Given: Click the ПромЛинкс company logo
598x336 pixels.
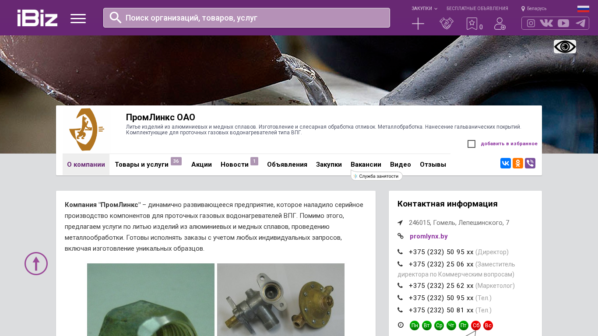Looking at the screenshot, I should [87, 129].
